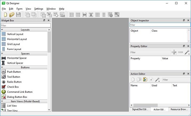Select Edit Signals/Slots mode icon
Viewport: 191px width, 116px height.
[49, 15]
